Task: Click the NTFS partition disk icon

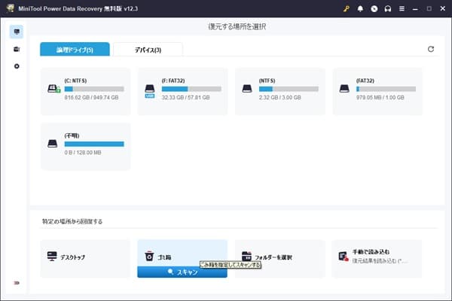Action: [x=247, y=89]
